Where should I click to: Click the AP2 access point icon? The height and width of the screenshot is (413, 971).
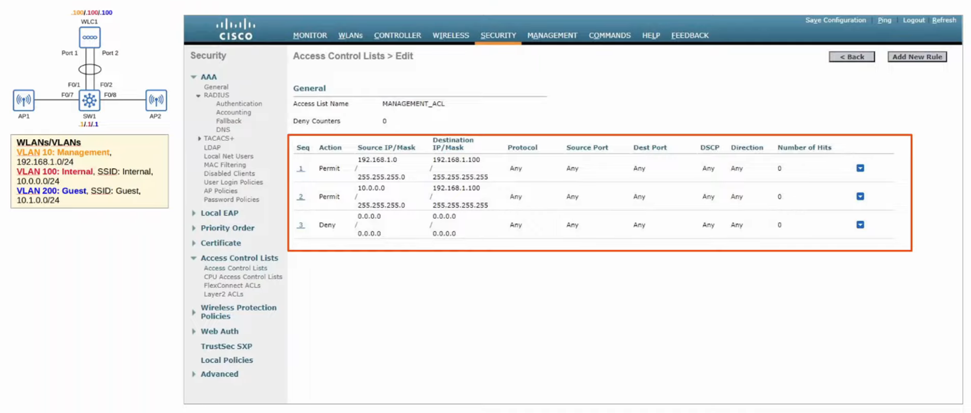tap(156, 100)
